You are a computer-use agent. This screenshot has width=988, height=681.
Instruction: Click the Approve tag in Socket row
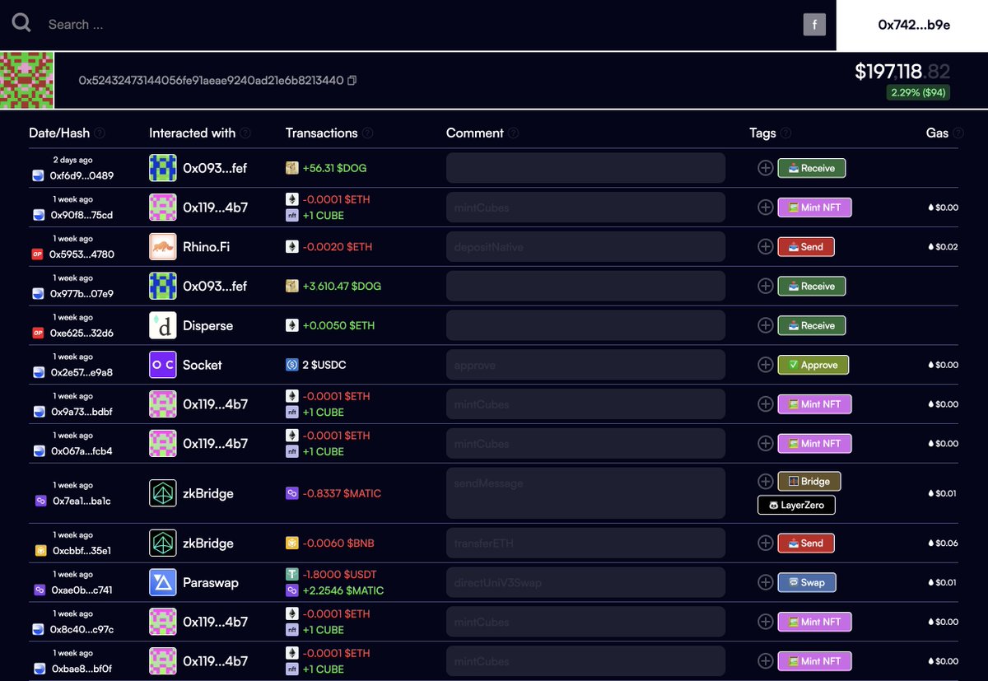[x=813, y=365]
